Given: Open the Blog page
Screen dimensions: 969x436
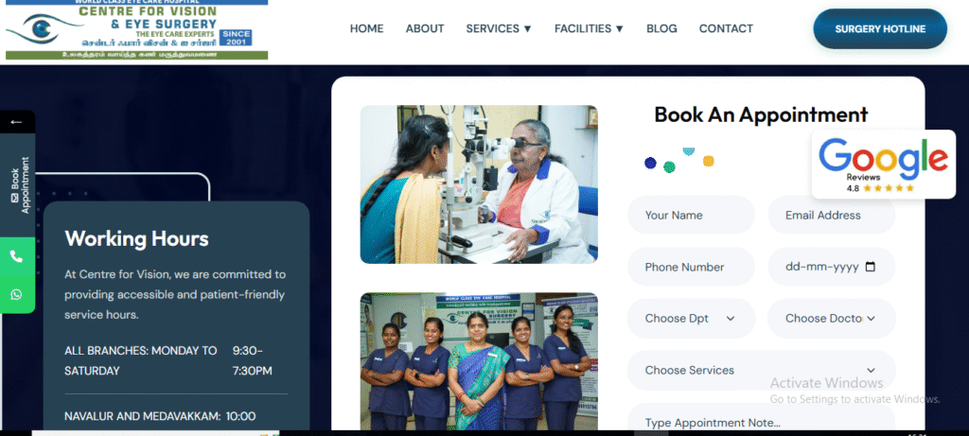Looking at the screenshot, I should point(661,28).
